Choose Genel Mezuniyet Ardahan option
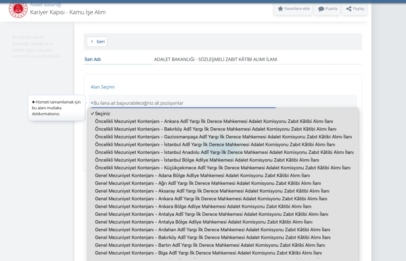This screenshot has height=261, width=406. click(213, 230)
